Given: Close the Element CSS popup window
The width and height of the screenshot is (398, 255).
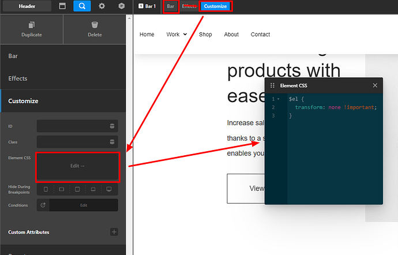Looking at the screenshot, I should click(375, 85).
